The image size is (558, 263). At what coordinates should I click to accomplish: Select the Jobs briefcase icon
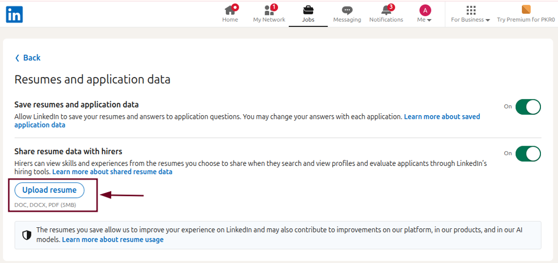[308, 10]
